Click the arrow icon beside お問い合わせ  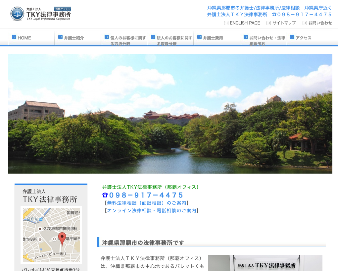click(x=304, y=23)
